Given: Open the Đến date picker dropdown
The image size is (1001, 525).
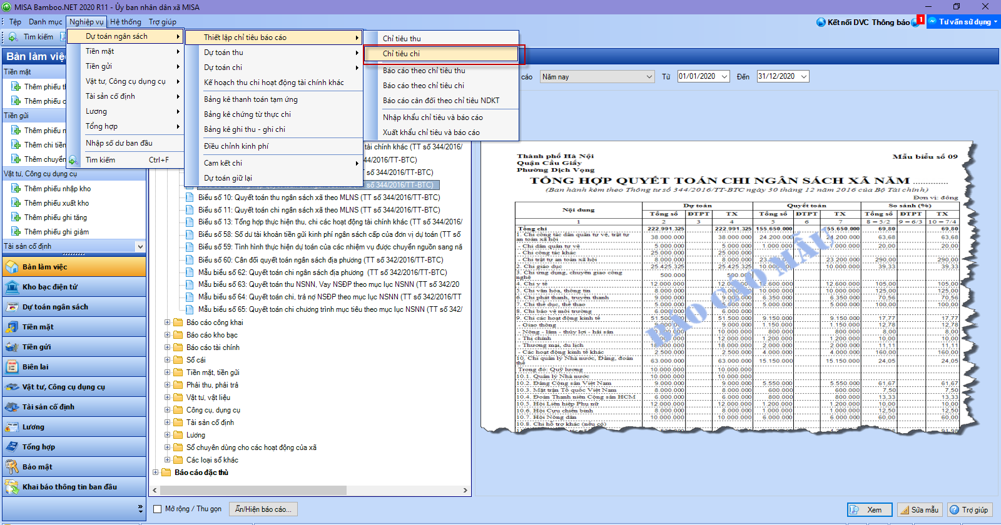Looking at the screenshot, I should point(804,77).
